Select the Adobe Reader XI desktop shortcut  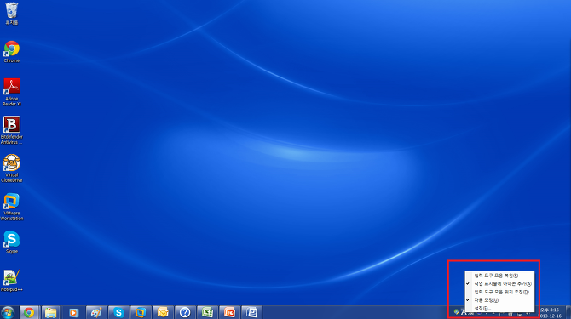(x=12, y=92)
